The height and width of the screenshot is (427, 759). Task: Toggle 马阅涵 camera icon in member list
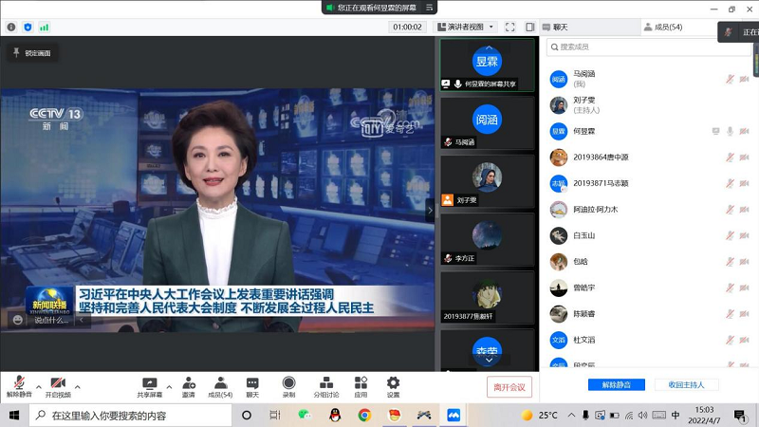(745, 79)
